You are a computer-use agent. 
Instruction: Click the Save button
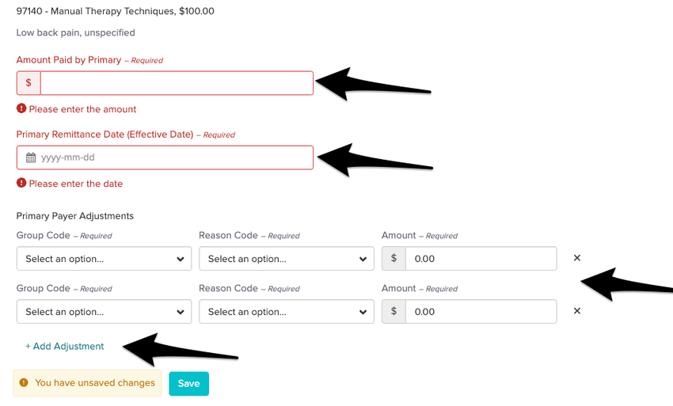point(189,384)
